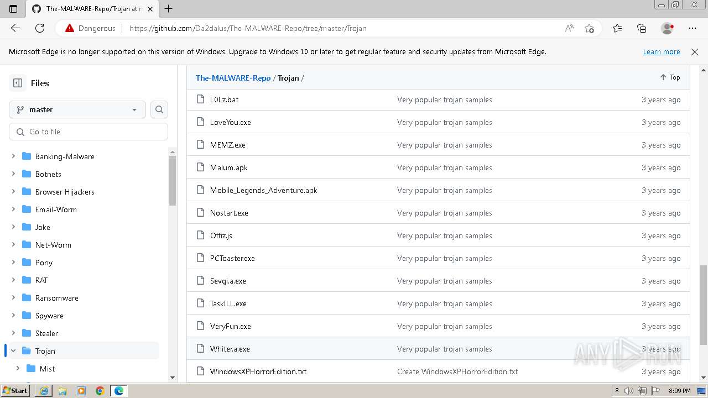
Task: Click the browser back arrow
Action: [15, 28]
